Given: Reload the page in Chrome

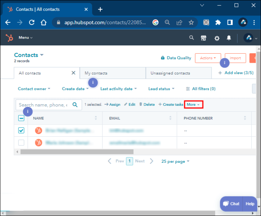Looking at the screenshot, I should (32, 22).
